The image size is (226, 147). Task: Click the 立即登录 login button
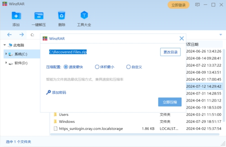178,5
